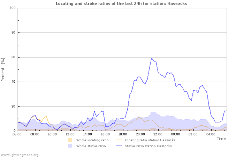This screenshot has width=244, height=157.
Task: Click the 0 percent axis value
Action: pos(15,131)
